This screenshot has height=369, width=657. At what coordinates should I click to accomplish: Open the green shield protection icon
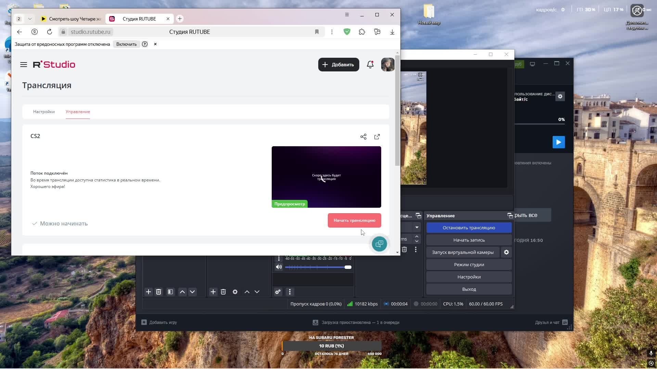347,32
